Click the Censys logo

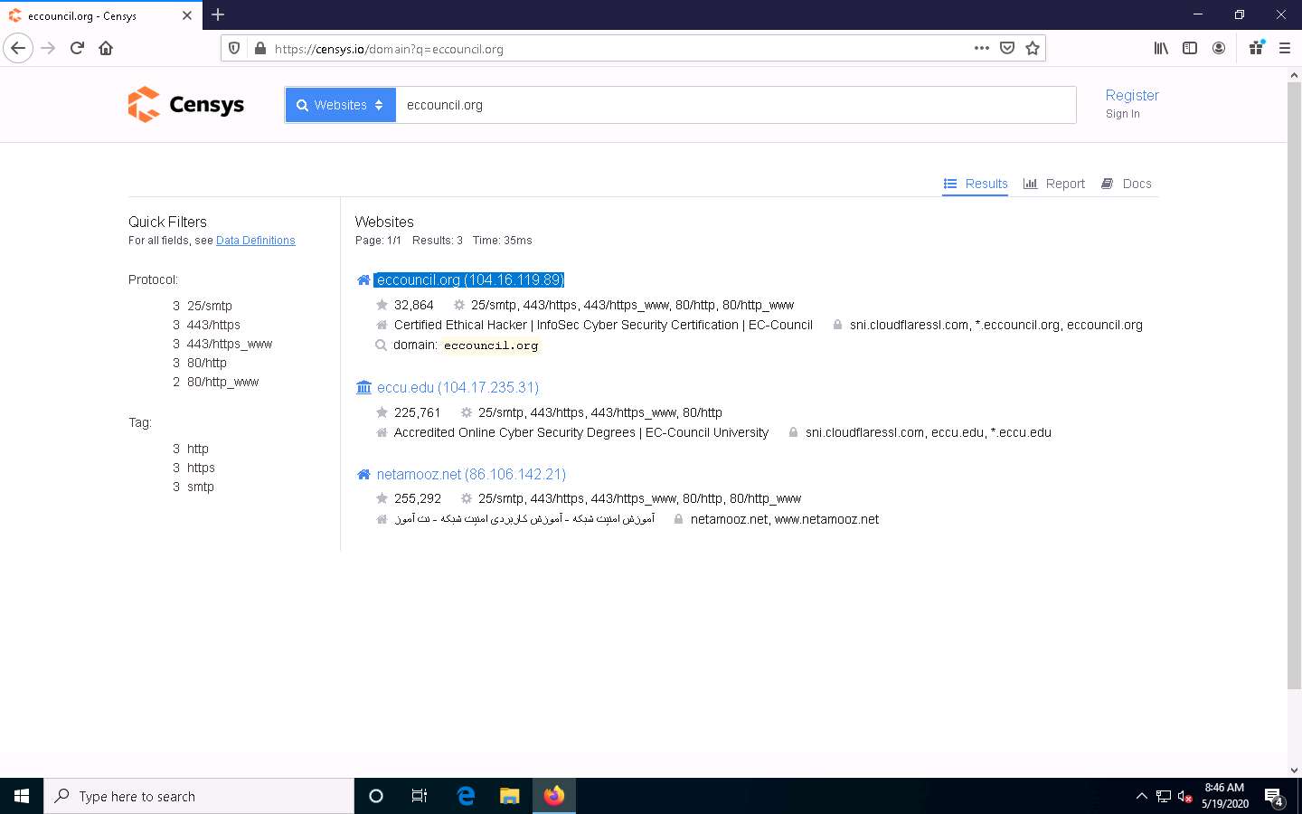(x=186, y=105)
